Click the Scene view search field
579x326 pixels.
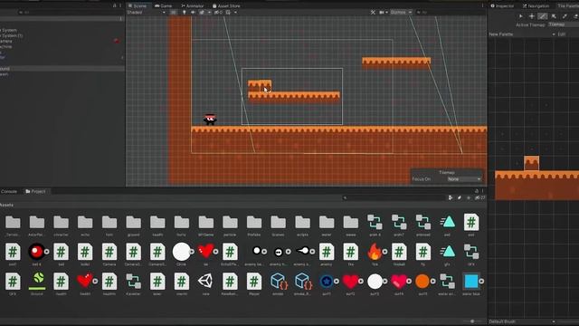pos(450,12)
